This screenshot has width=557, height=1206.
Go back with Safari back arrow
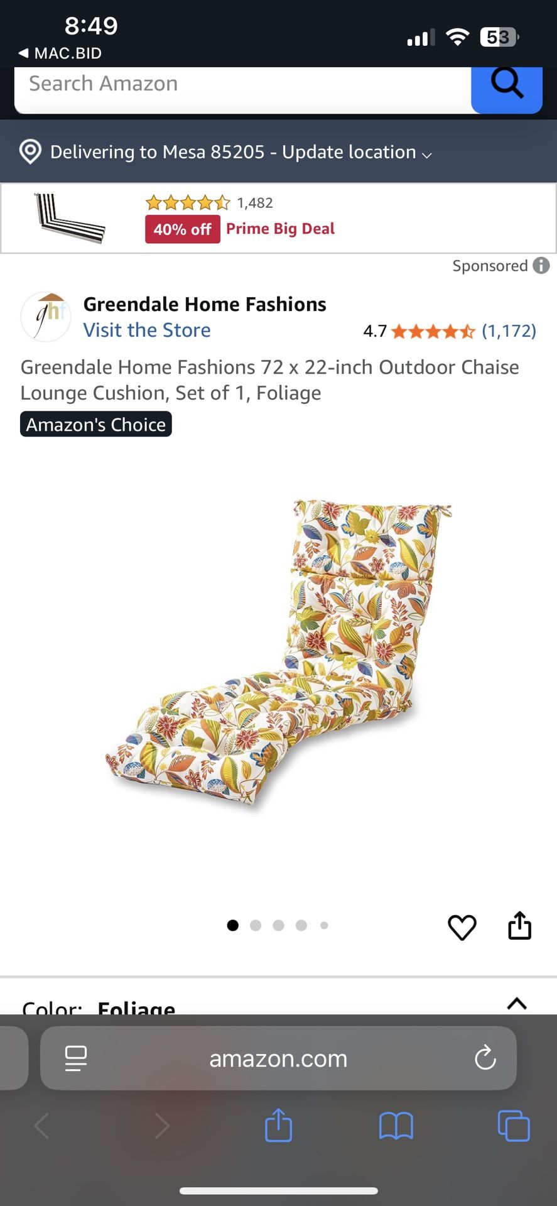click(x=41, y=1126)
